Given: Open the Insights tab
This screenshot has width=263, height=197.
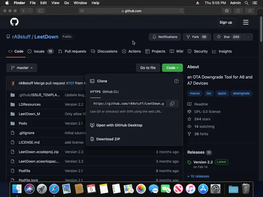Looking at the screenshot, I should [x=222, y=51].
